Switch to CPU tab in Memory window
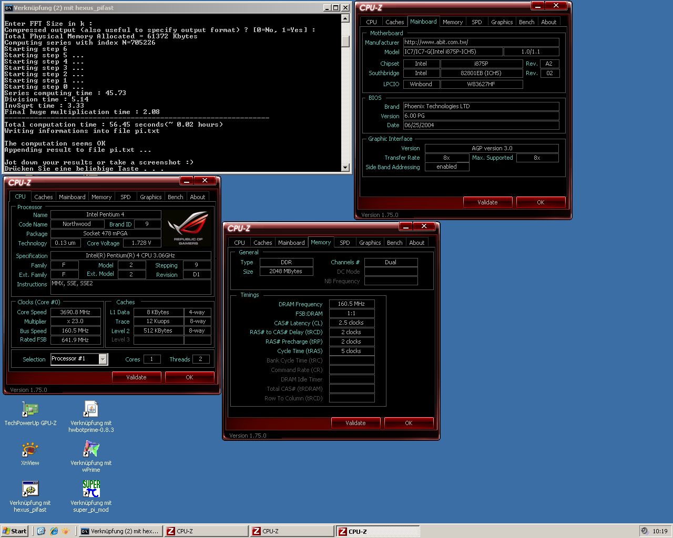 [x=240, y=243]
